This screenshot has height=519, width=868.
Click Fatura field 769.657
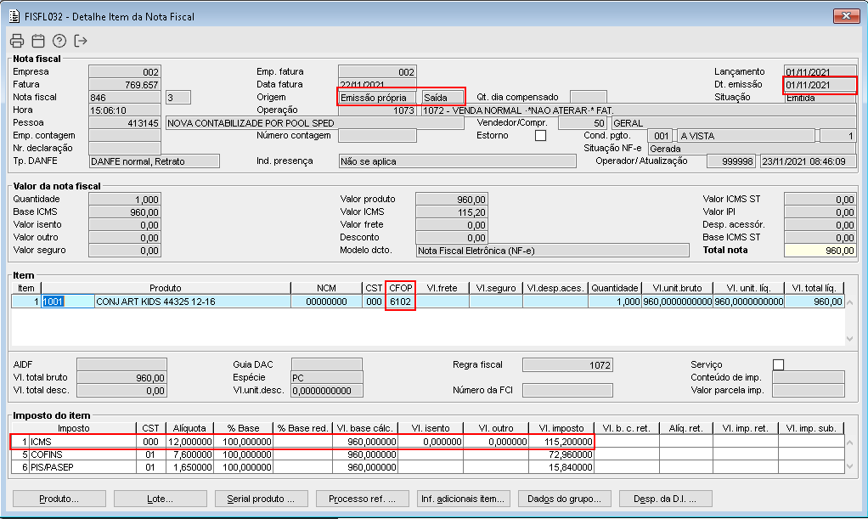125,85
